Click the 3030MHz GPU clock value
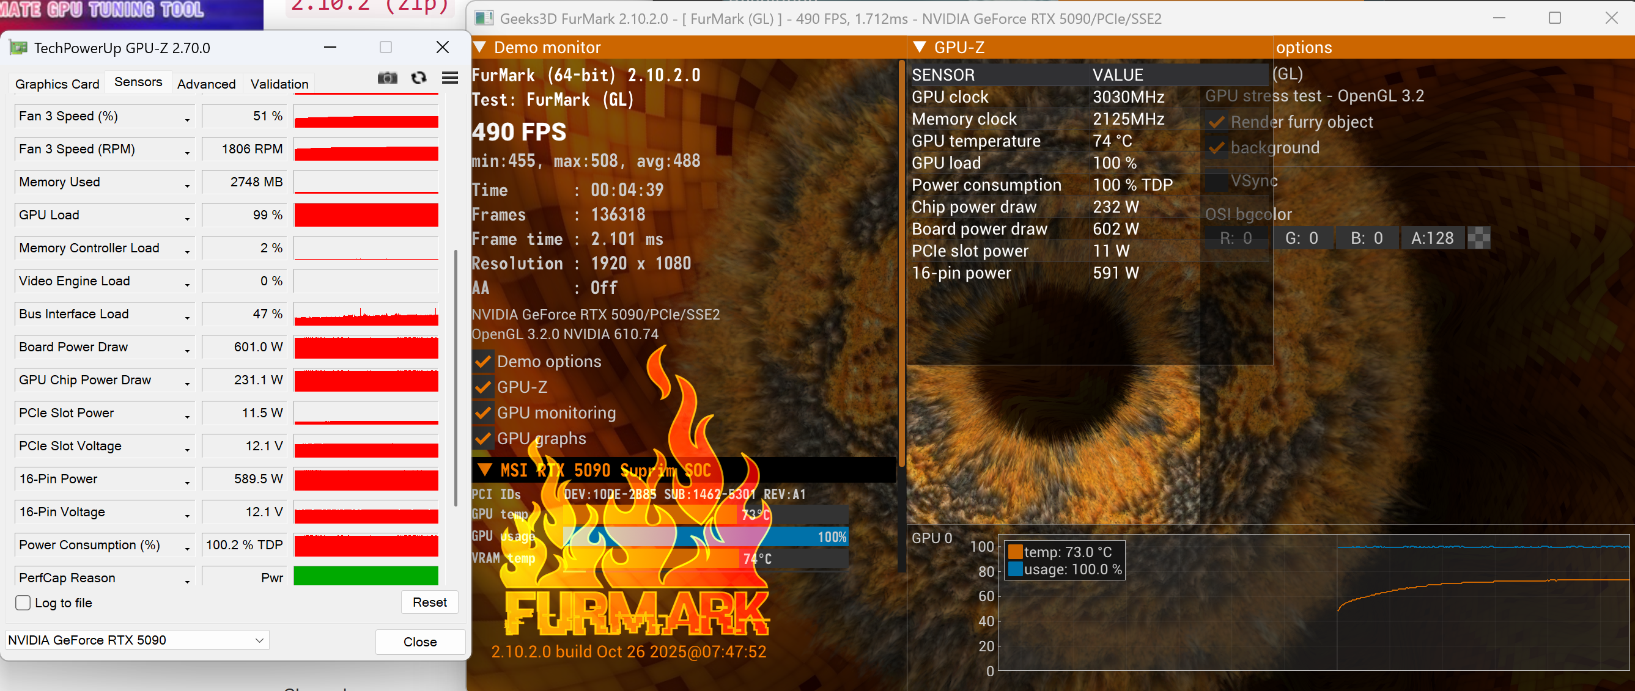This screenshot has width=1635, height=691. [1129, 97]
